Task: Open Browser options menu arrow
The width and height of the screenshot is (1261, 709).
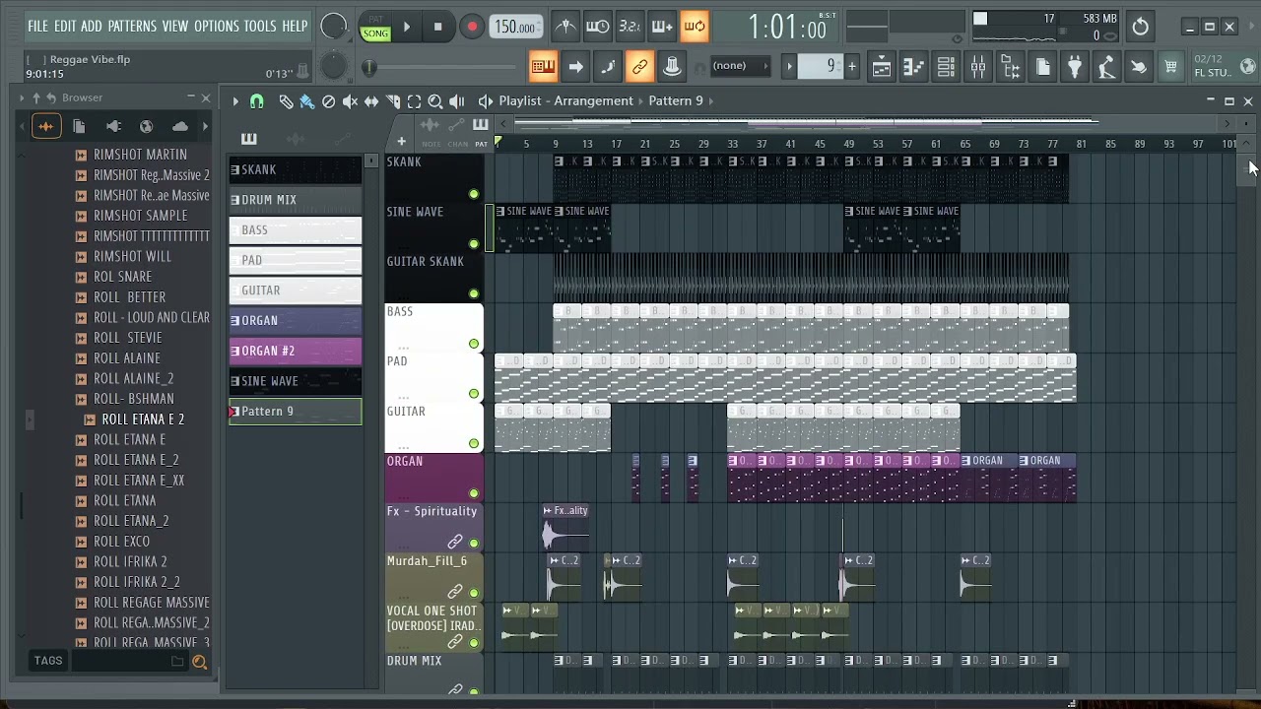Action: click(22, 97)
